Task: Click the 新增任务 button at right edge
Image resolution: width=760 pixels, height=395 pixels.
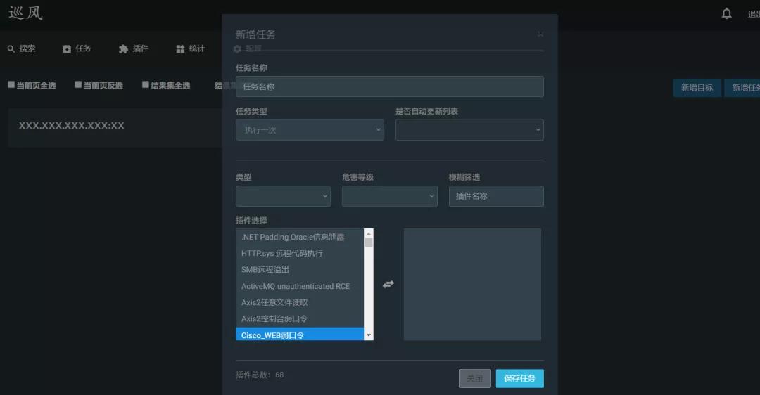Action: pos(742,88)
